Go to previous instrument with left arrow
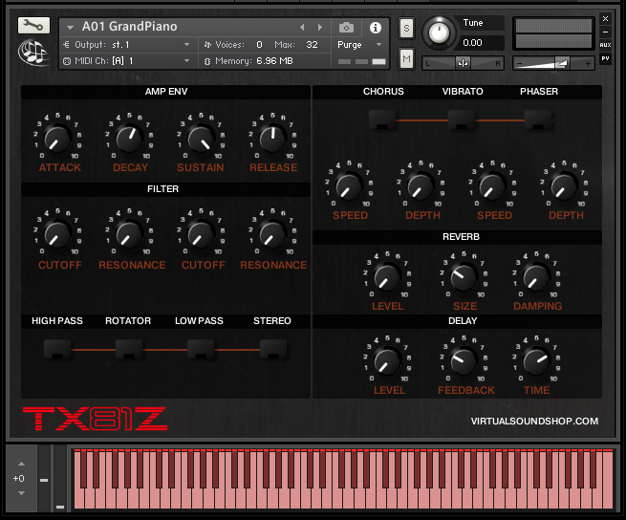The image size is (626, 520). click(x=303, y=28)
